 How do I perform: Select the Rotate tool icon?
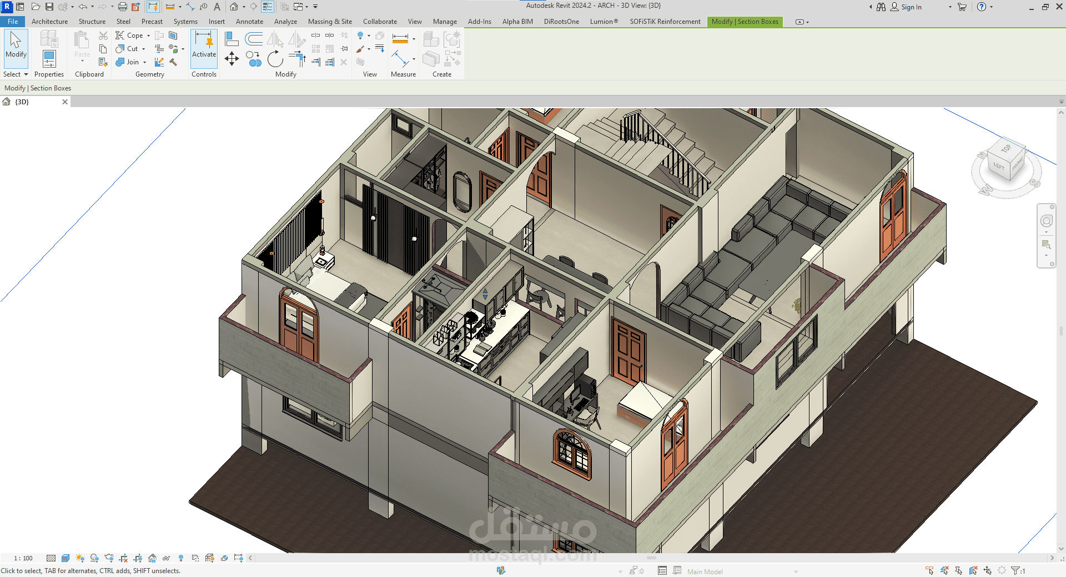(x=275, y=59)
